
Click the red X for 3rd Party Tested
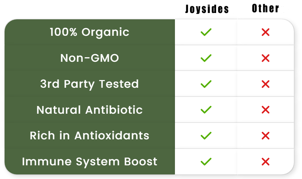pos(265,84)
